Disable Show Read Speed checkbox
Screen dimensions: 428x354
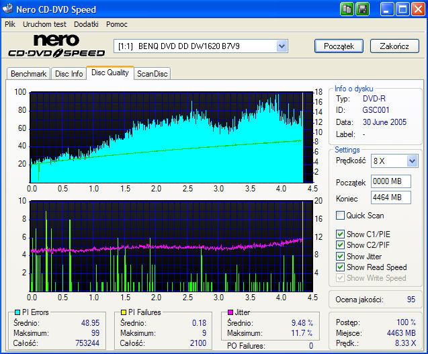(340, 267)
